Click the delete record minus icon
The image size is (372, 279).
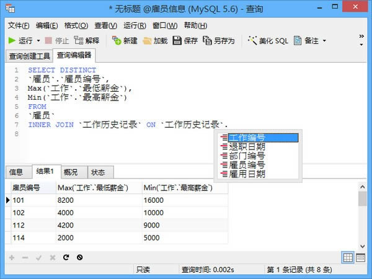pos(25,257)
